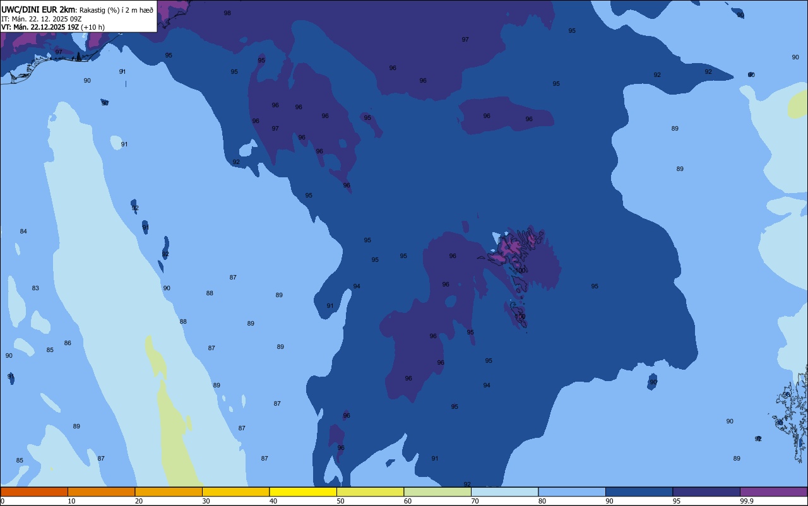Click the humidity value 86 on the map
Screen dimensions: 808x506
tap(68, 343)
